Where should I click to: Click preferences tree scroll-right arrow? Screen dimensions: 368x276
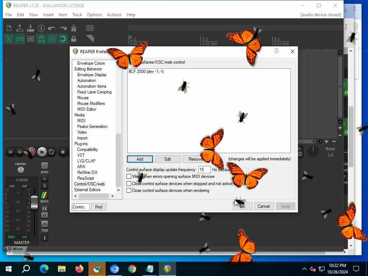pos(112,196)
